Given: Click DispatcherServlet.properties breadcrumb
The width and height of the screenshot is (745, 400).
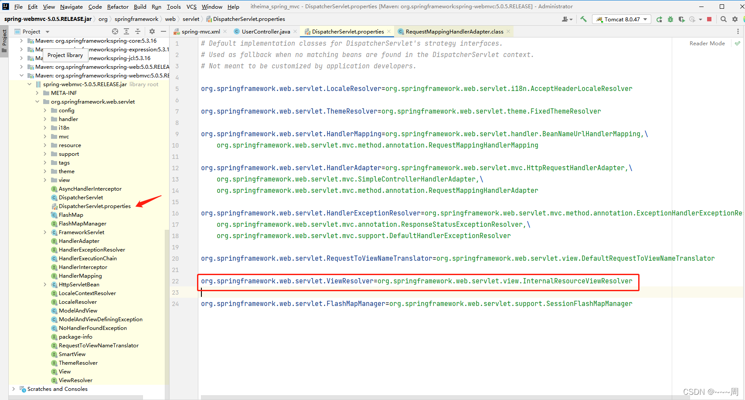Looking at the screenshot, I should tap(245, 19).
